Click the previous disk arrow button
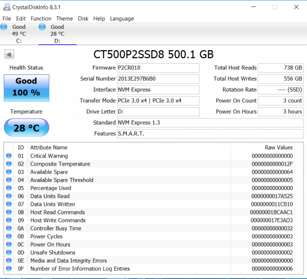This screenshot has height=279, width=307. pos(9,54)
